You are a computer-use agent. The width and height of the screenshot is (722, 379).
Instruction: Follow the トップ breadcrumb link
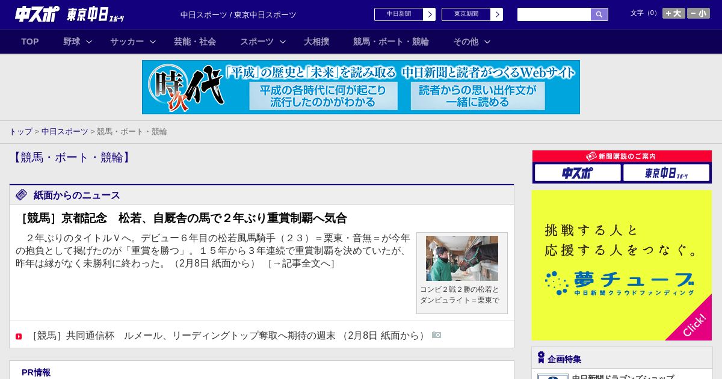(20, 132)
